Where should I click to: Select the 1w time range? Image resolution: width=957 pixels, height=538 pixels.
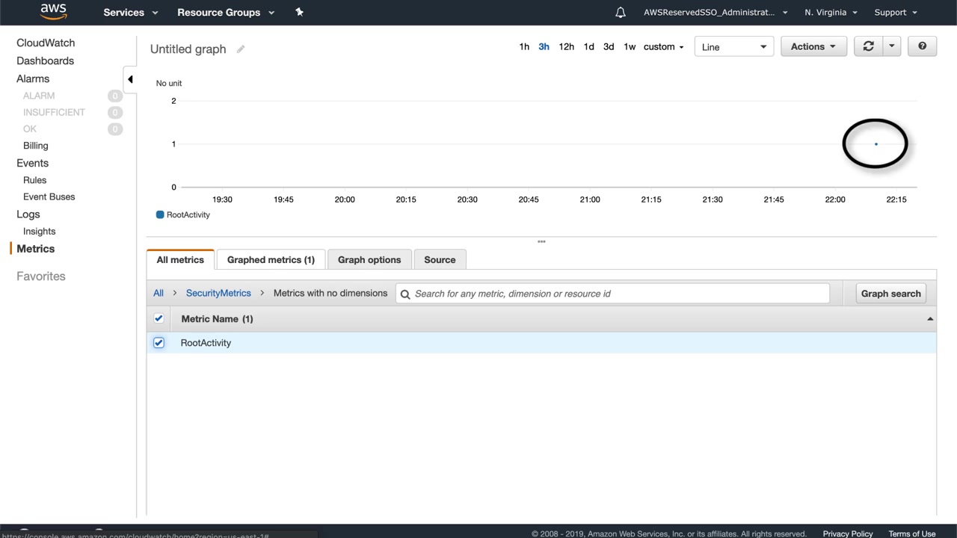(x=630, y=46)
